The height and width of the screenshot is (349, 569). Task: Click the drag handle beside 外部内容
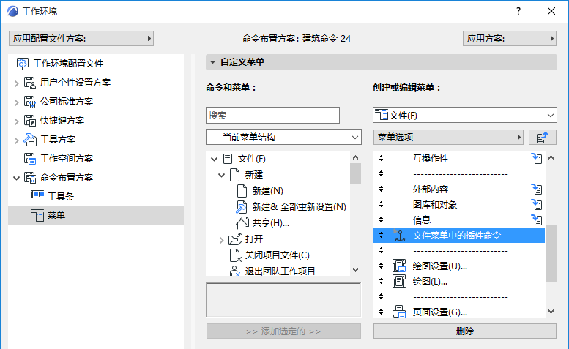381,189
